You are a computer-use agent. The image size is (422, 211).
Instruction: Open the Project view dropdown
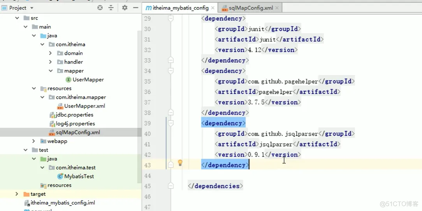[x=32, y=8]
